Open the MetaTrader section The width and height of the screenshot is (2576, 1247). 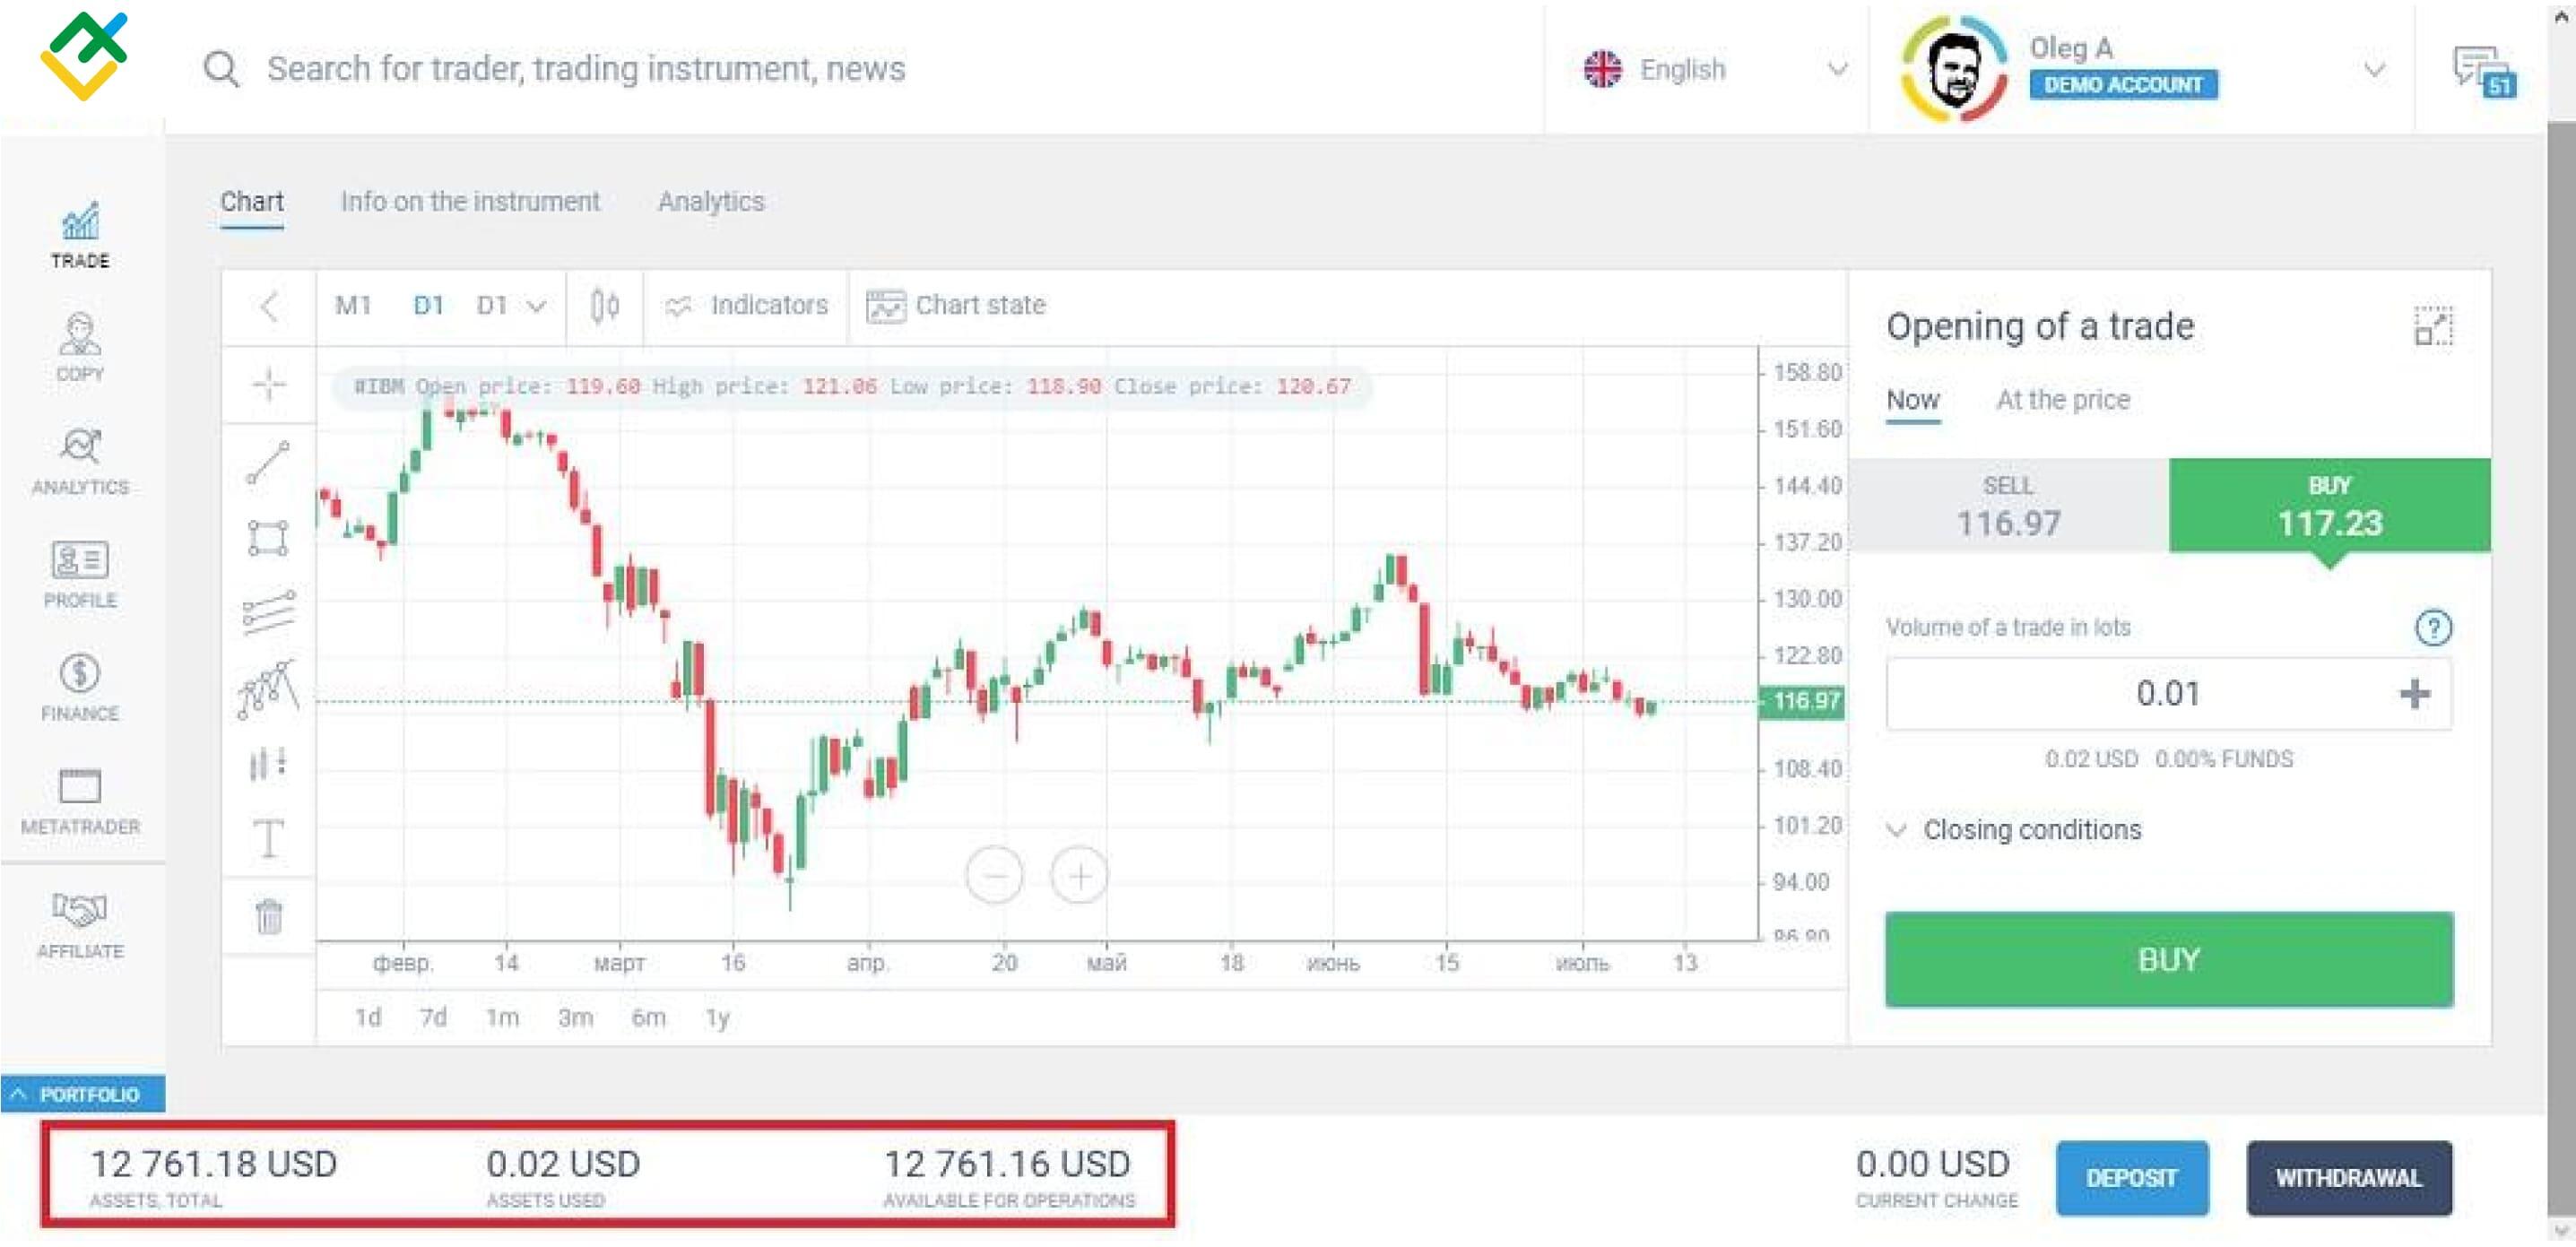[81, 800]
